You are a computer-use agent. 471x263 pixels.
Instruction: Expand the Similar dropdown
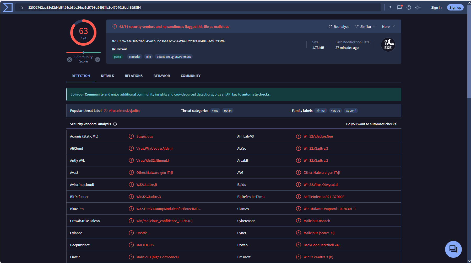[x=365, y=27]
